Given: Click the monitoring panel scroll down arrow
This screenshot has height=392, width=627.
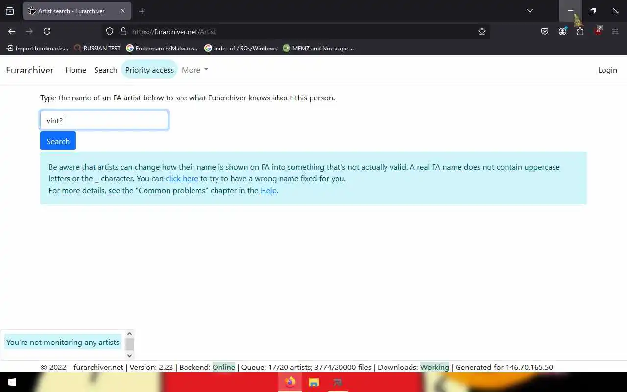Looking at the screenshot, I should click(129, 356).
